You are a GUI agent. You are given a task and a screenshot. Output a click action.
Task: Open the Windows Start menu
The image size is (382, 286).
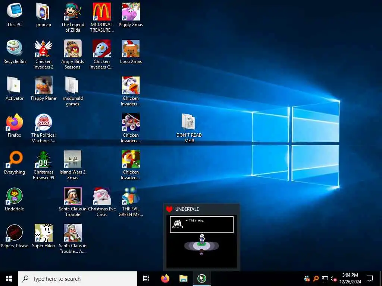(x=9, y=279)
